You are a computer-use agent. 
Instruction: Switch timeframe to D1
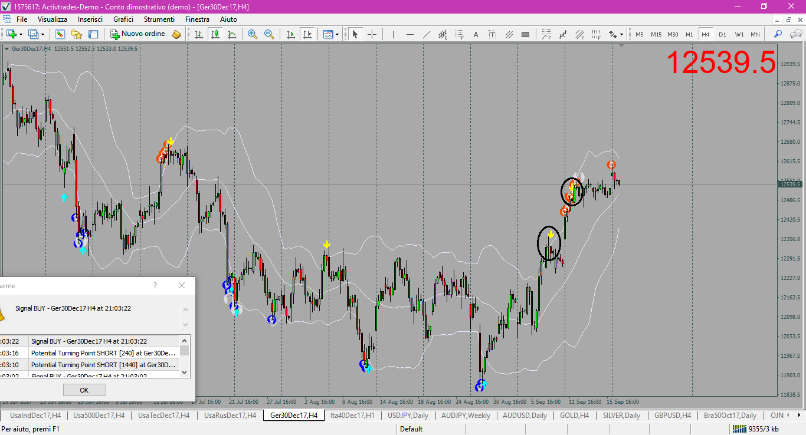[x=722, y=34]
